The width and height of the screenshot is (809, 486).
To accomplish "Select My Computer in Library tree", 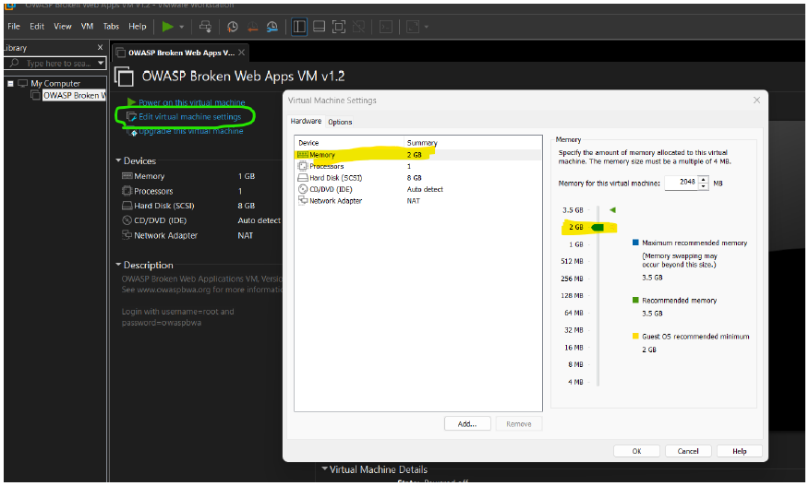I will 55,84.
